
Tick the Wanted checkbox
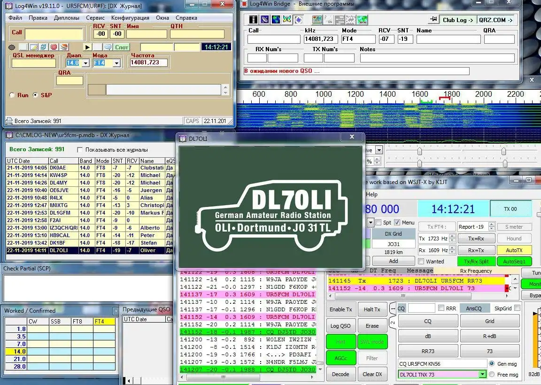421,262
